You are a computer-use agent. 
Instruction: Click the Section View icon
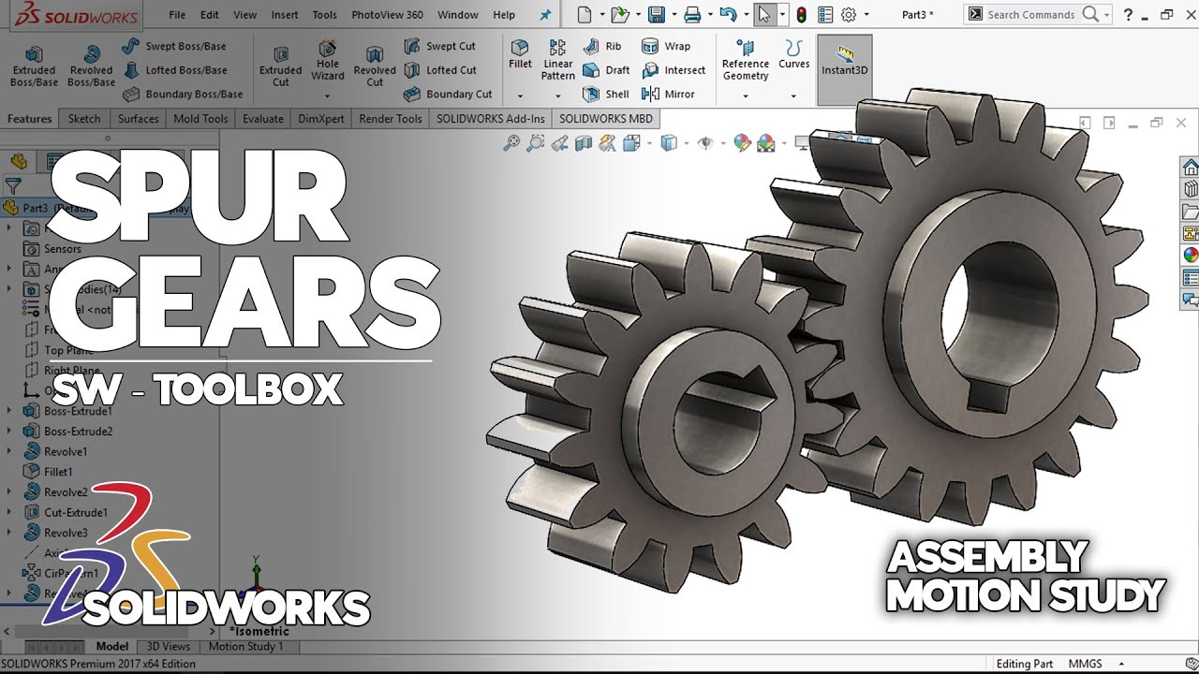[584, 143]
